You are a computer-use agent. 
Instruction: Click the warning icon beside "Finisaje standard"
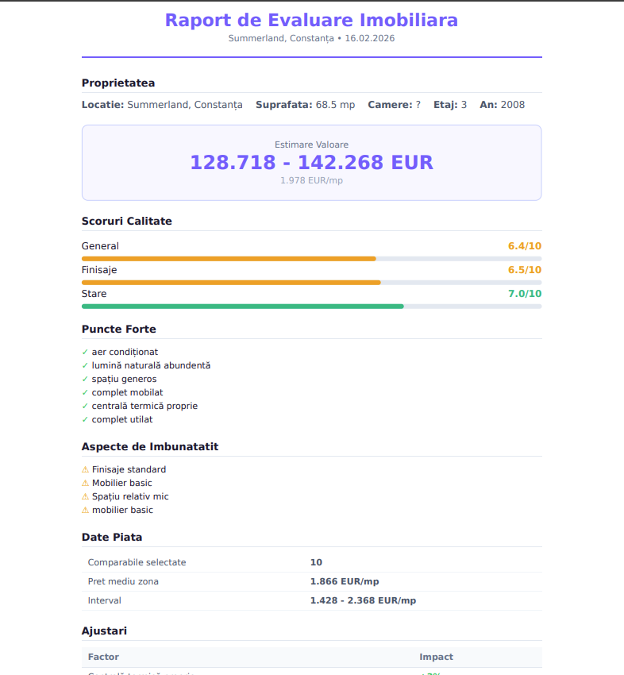tap(86, 469)
